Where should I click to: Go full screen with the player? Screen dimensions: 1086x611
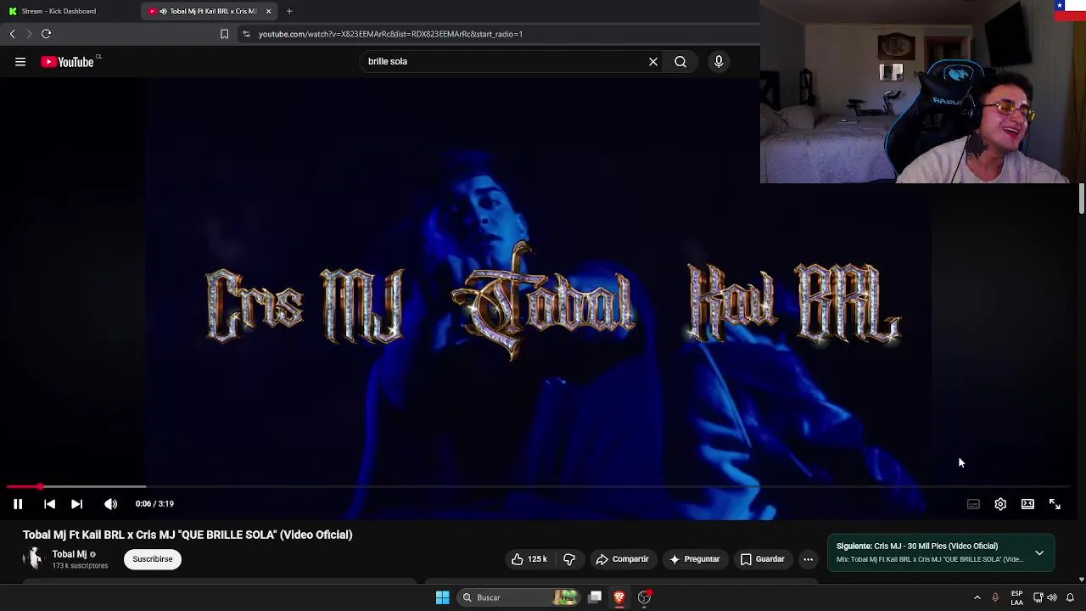pos(1055,504)
